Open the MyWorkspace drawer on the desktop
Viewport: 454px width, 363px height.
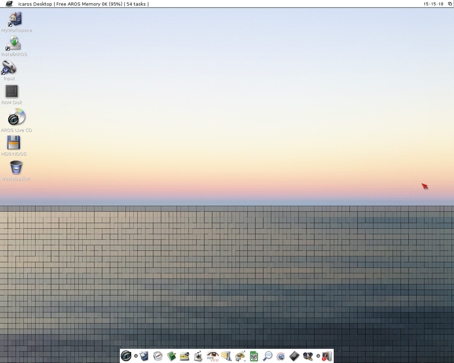[14, 20]
